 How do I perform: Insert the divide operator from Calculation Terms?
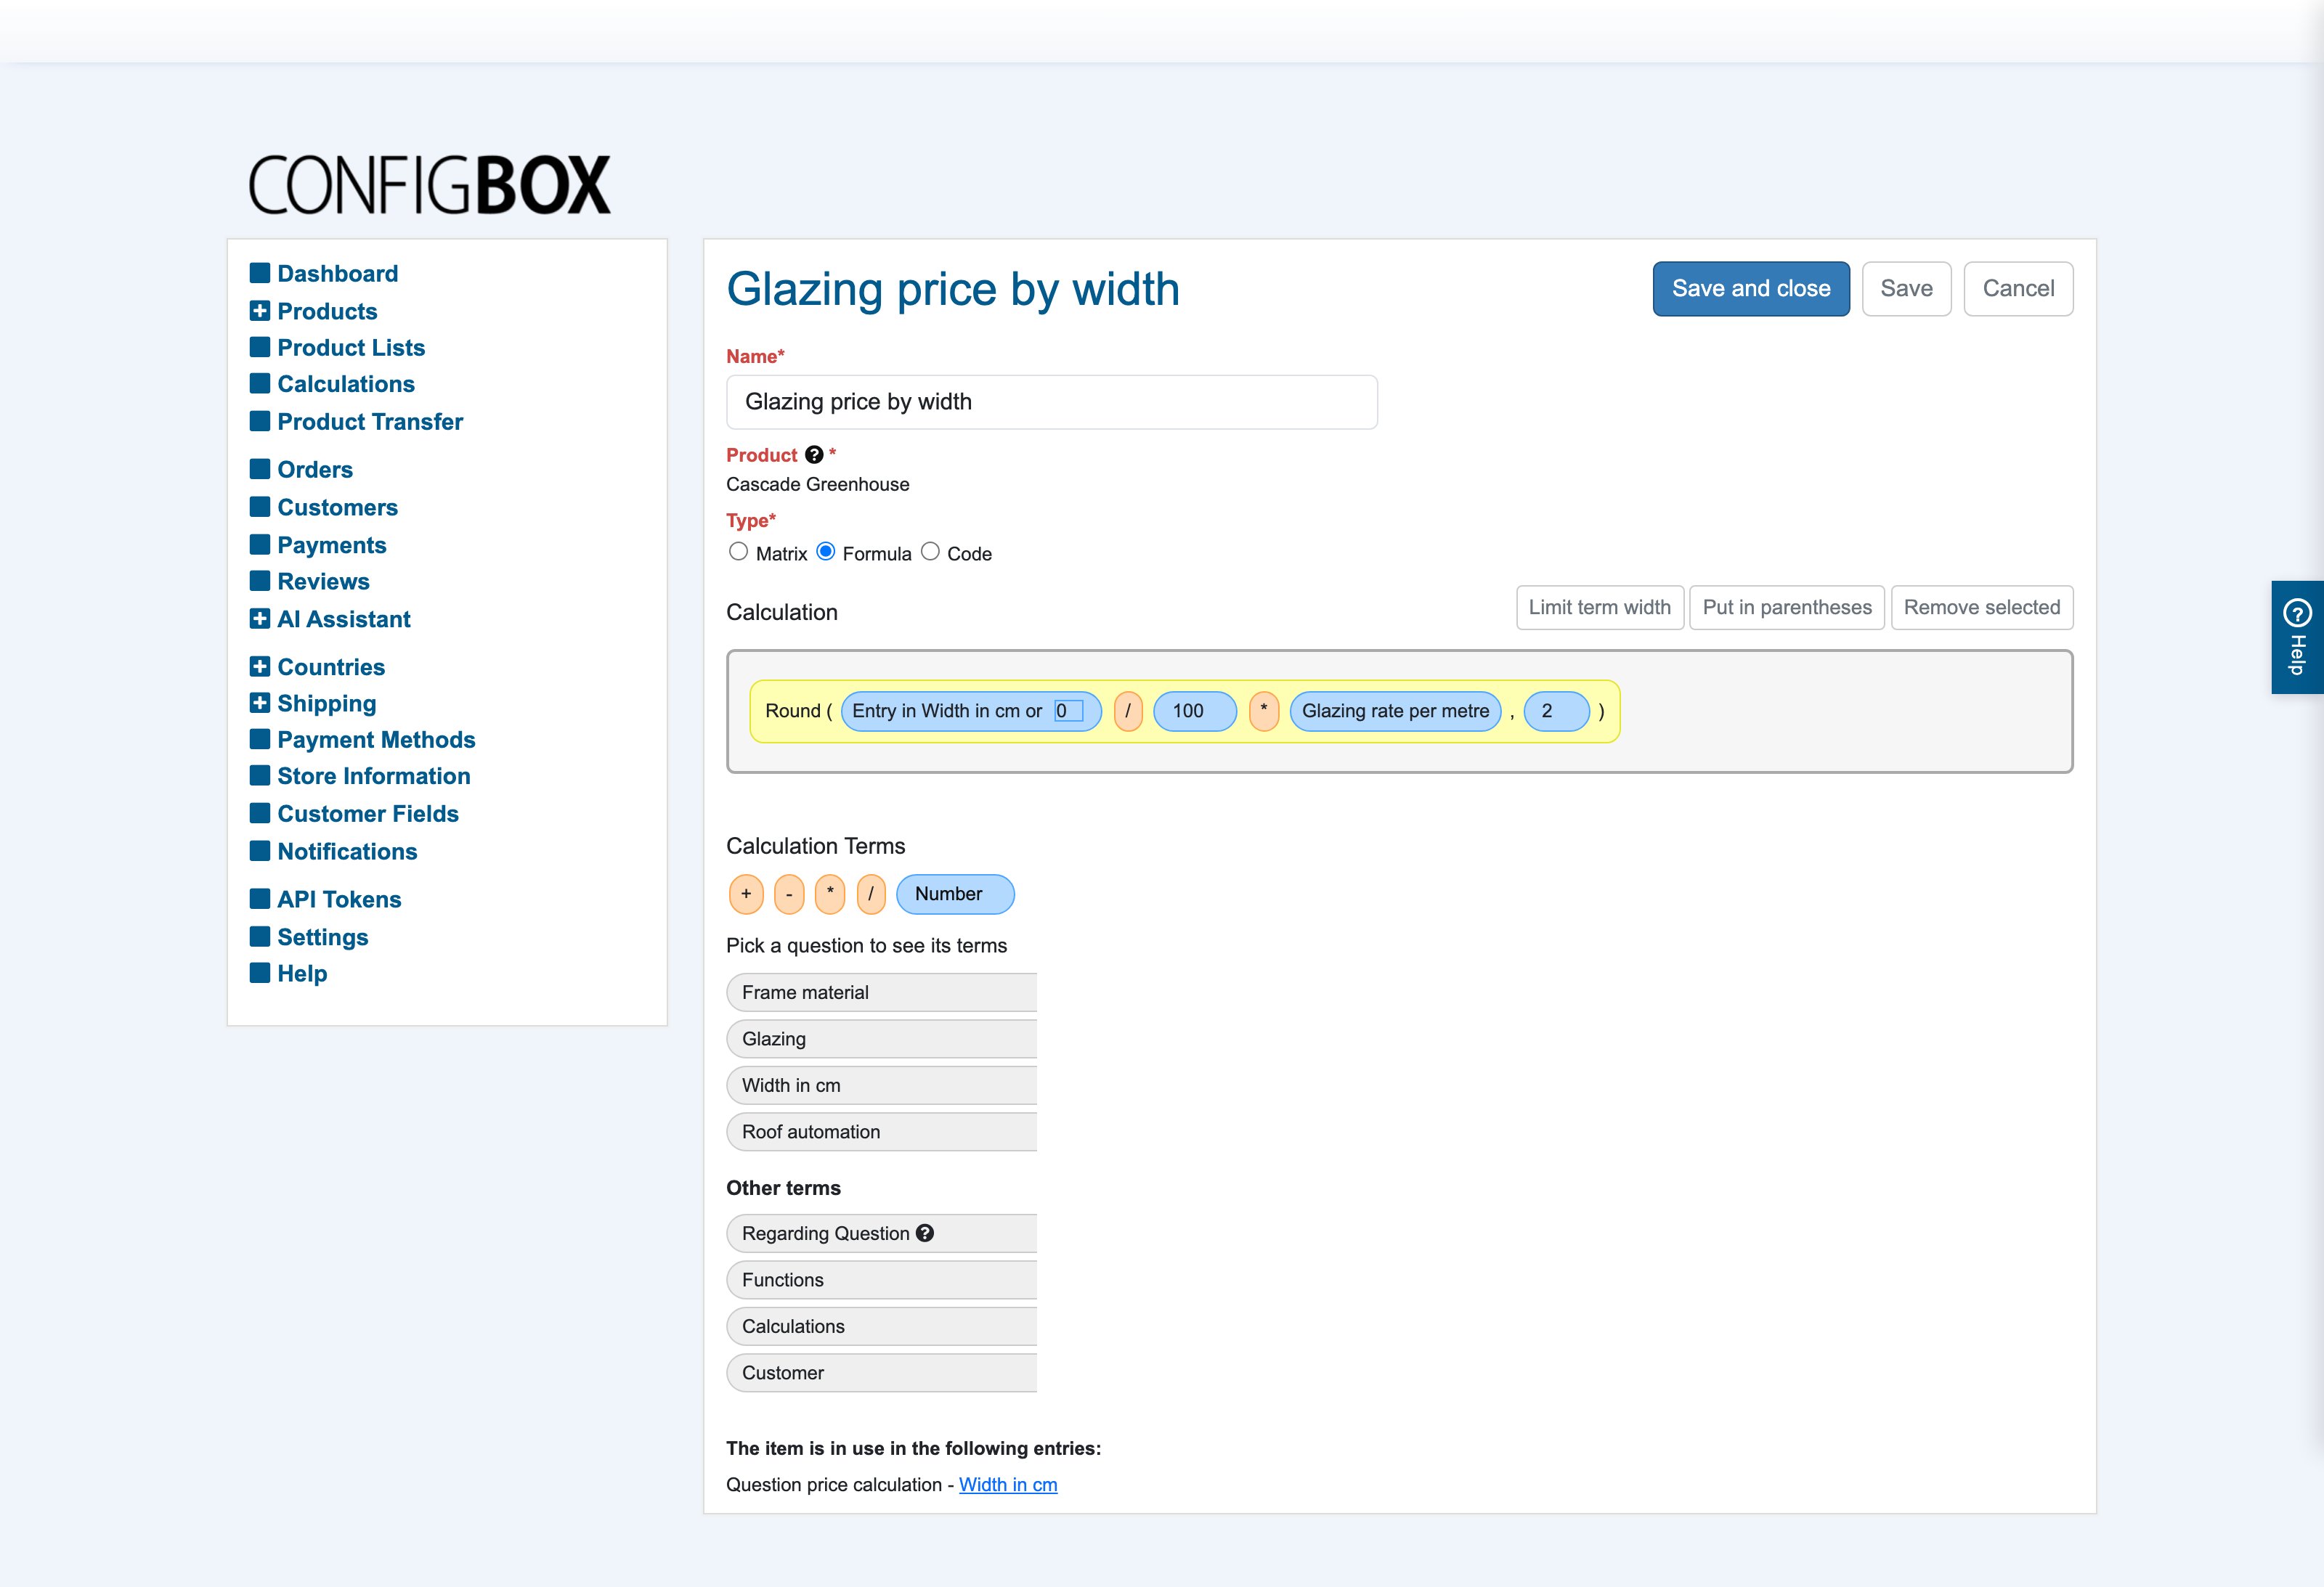coord(871,894)
